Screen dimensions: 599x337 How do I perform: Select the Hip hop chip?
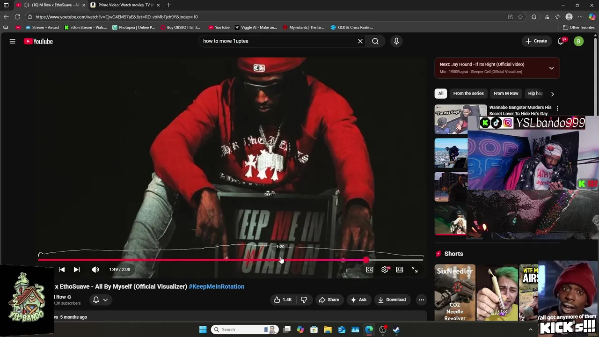pos(535,94)
